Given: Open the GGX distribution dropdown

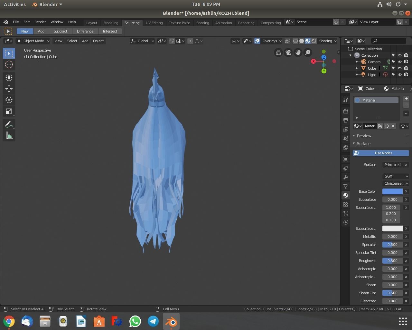Looking at the screenshot, I should [x=396, y=176].
